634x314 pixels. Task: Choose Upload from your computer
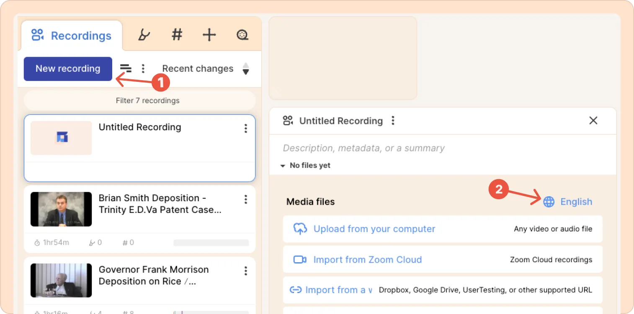point(374,229)
